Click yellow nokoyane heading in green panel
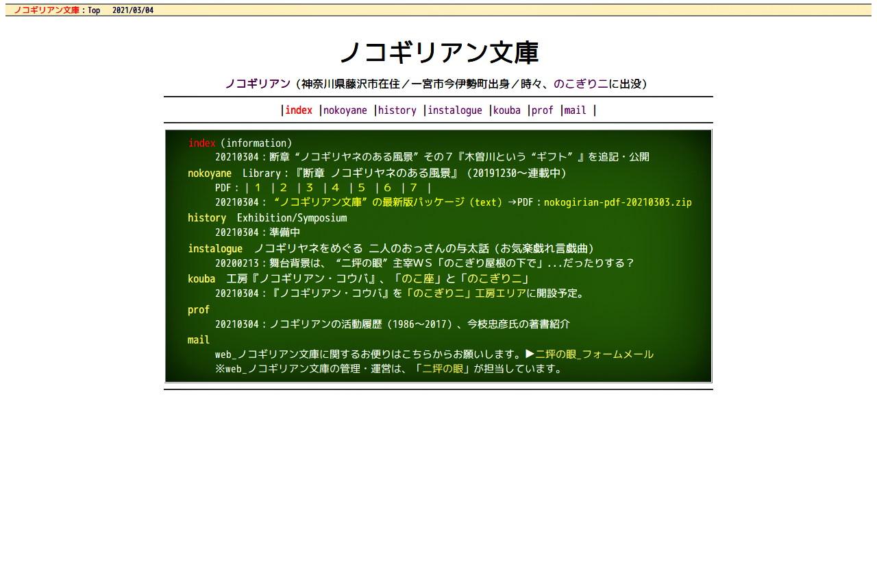877x578 pixels. (210, 173)
